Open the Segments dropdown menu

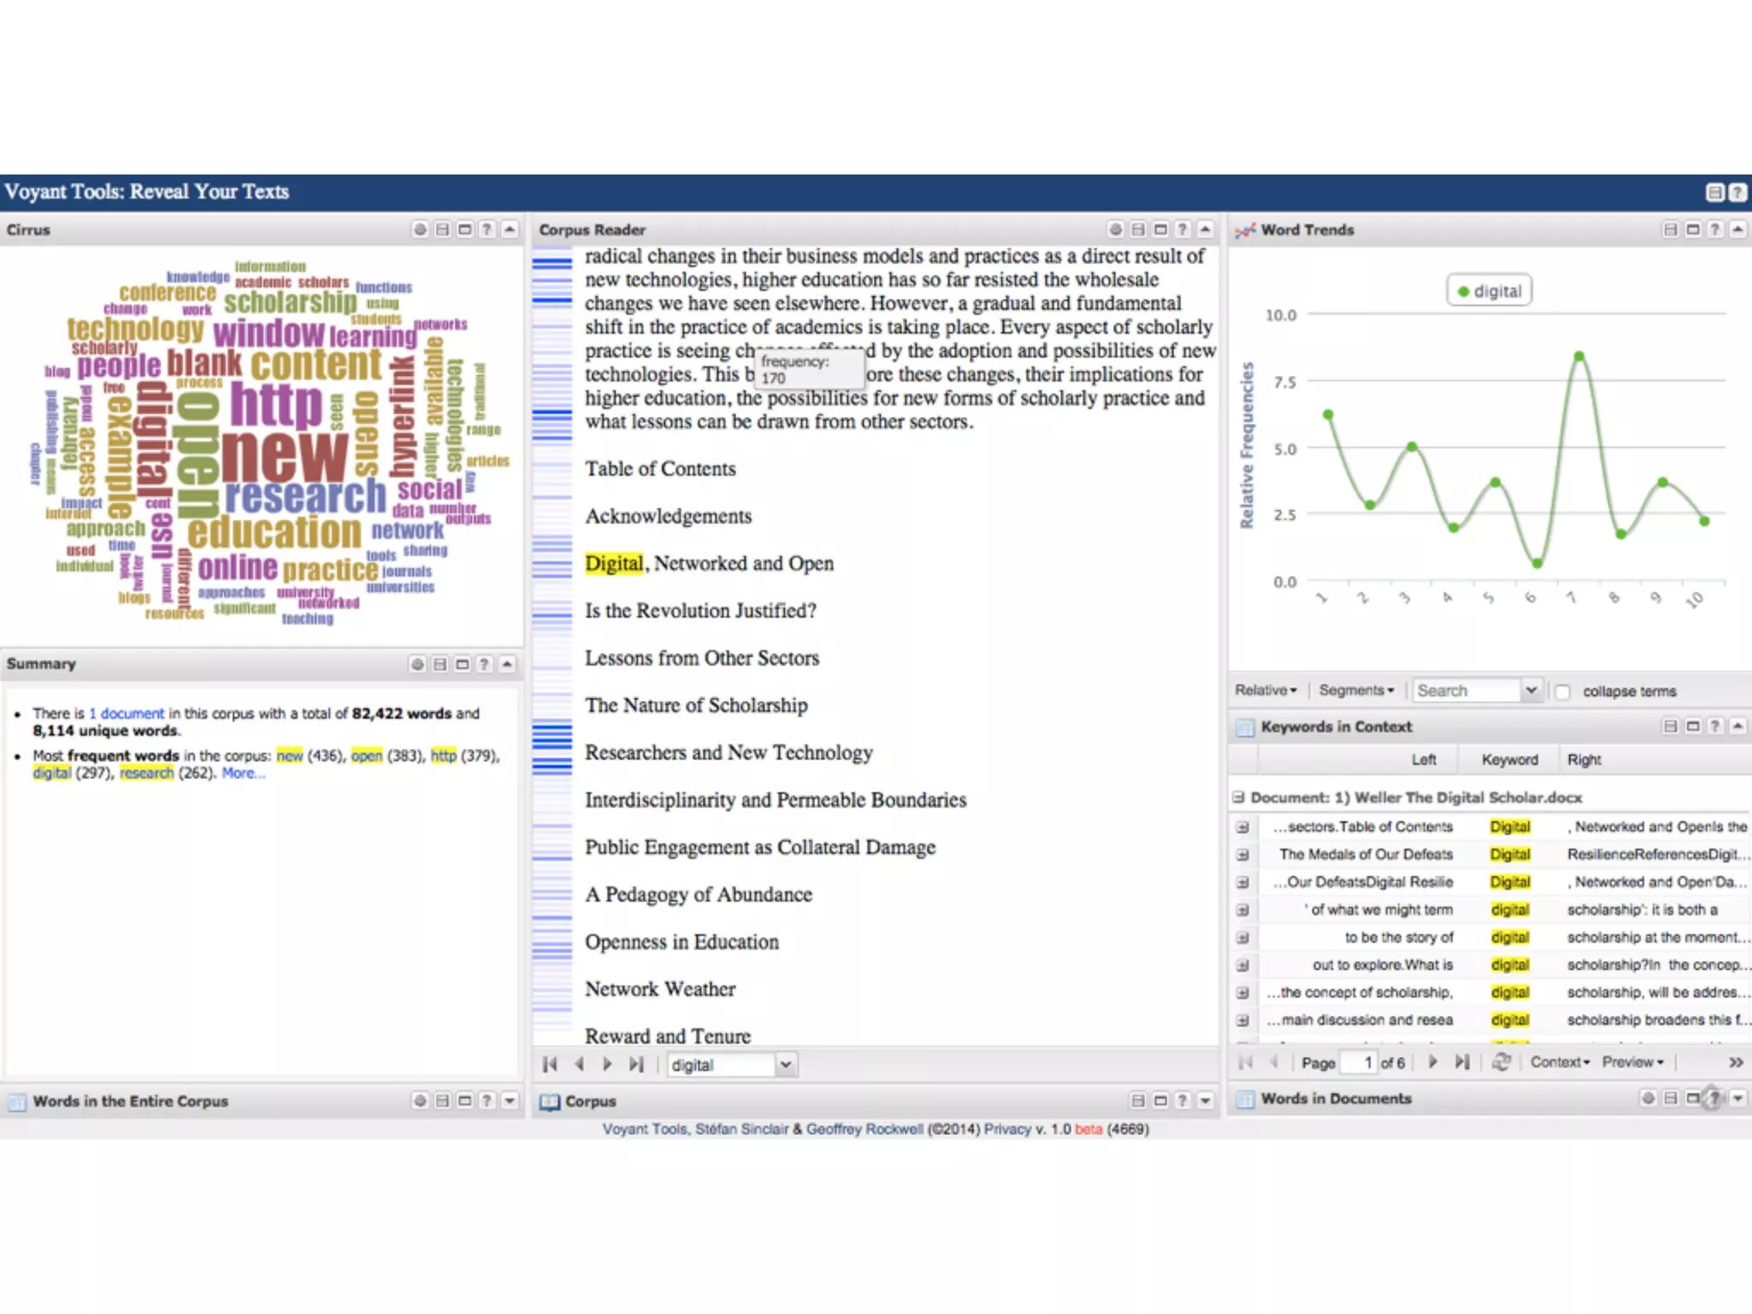coord(1356,690)
